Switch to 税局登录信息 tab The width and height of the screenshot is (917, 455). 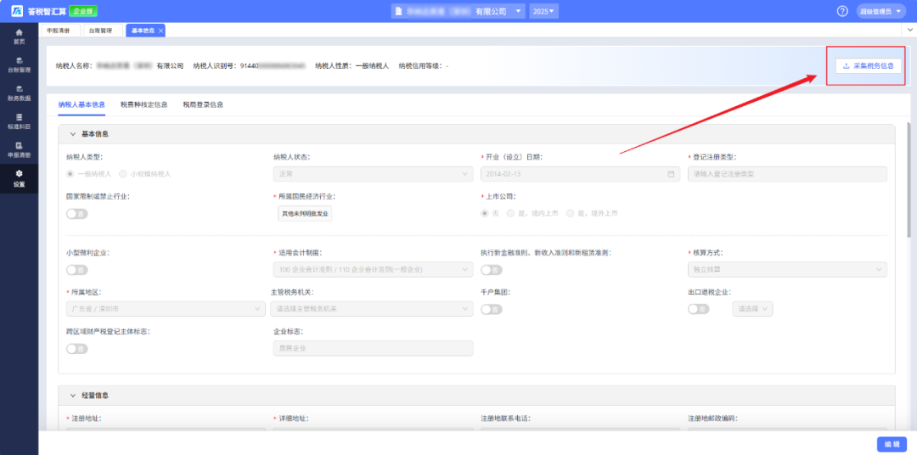pyautogui.click(x=203, y=105)
